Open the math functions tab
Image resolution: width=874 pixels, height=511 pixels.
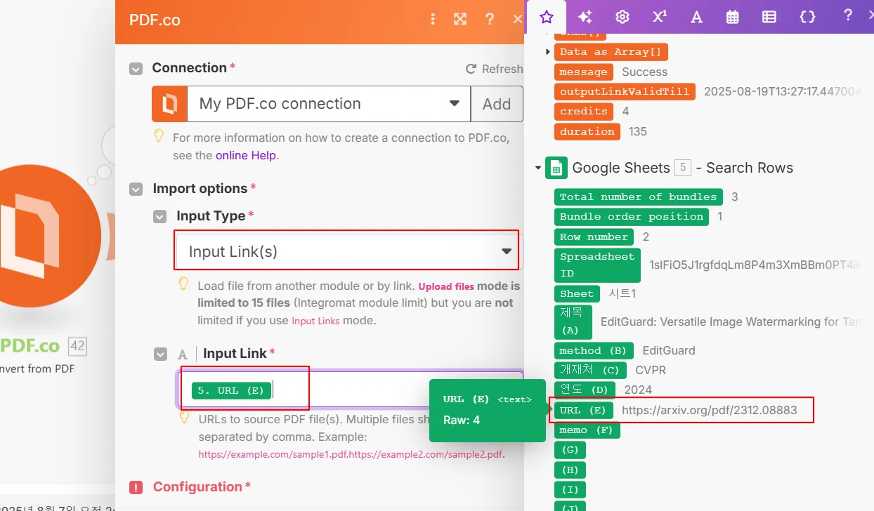[659, 17]
